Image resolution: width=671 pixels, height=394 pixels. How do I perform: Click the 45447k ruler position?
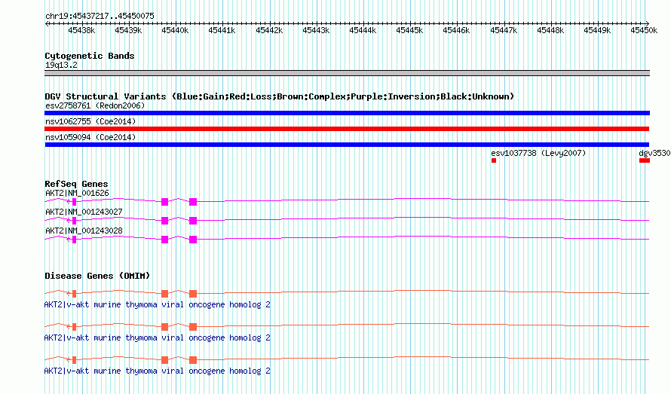(504, 30)
